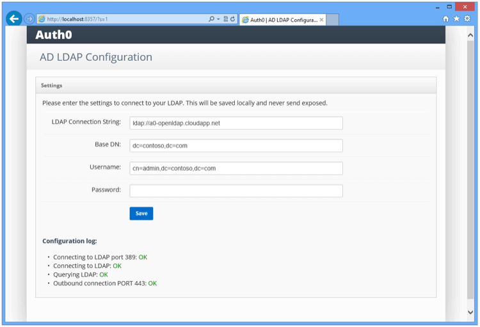Focus the Base DN input field
Image resolution: width=480 pixels, height=327 pixels.
pos(236,146)
